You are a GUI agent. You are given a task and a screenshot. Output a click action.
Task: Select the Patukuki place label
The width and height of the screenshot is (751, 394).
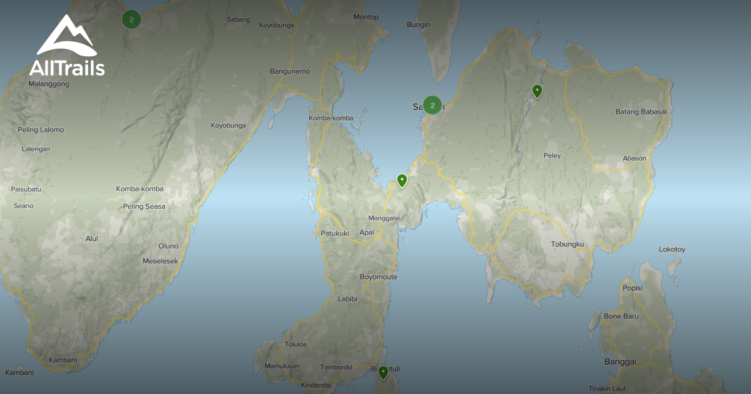click(x=335, y=232)
